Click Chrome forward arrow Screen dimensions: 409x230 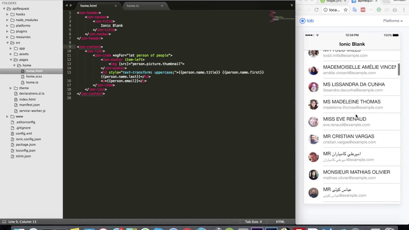tap(308, 10)
